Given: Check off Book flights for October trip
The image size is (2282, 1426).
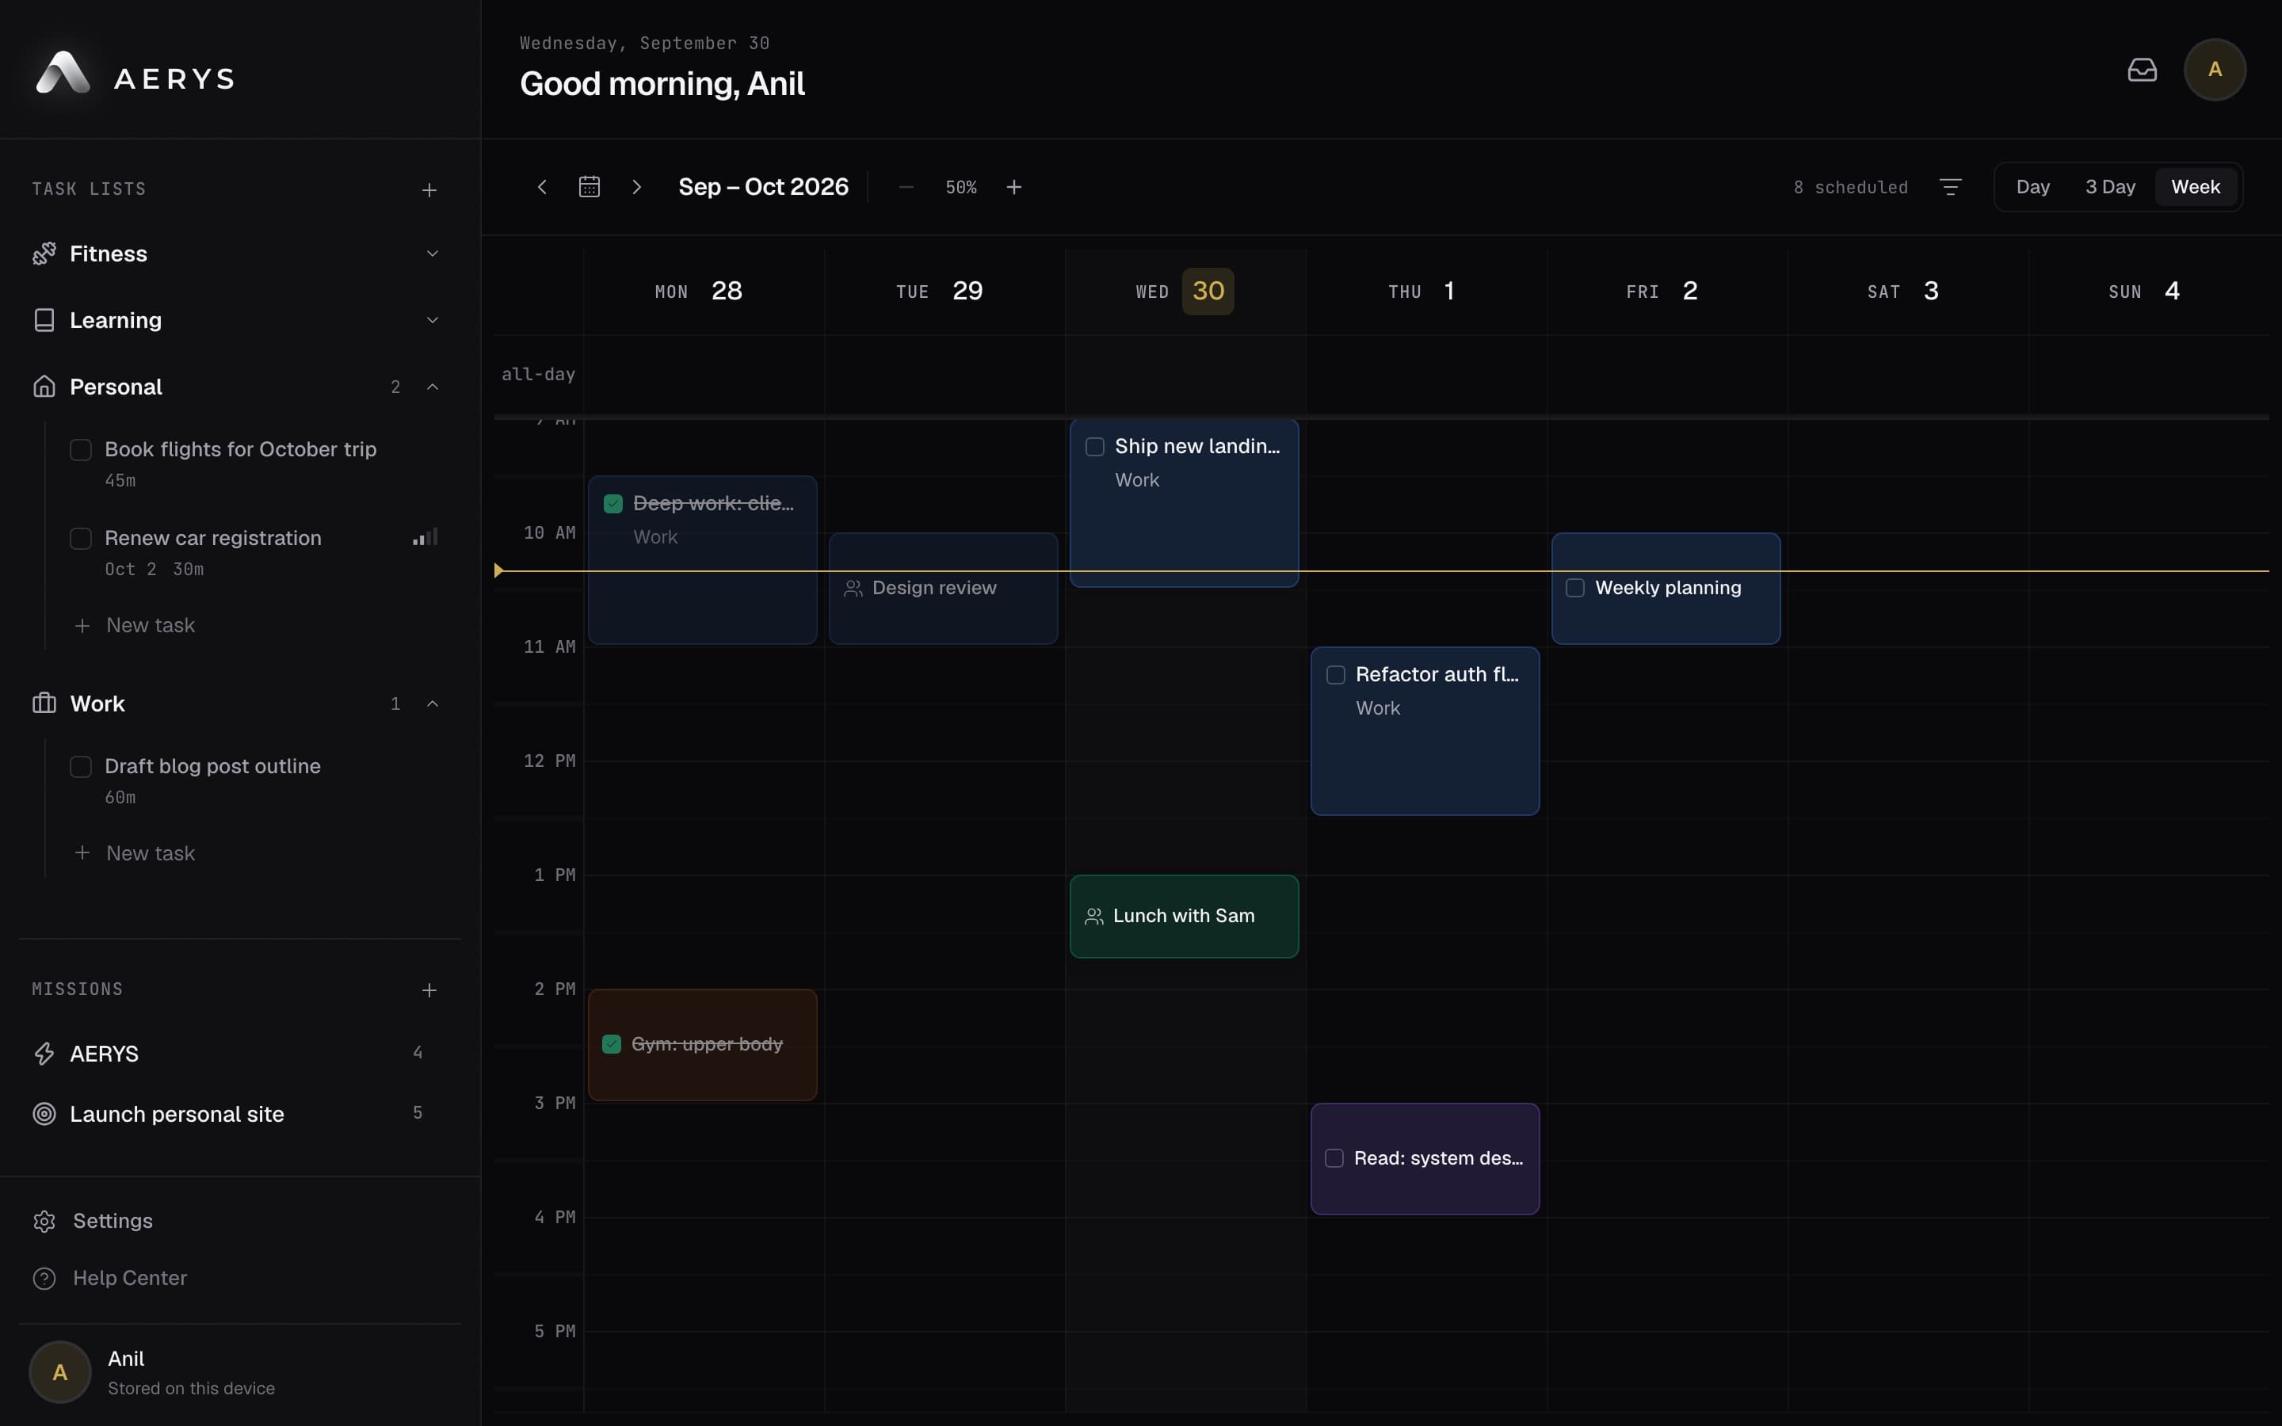Looking at the screenshot, I should click(x=81, y=450).
